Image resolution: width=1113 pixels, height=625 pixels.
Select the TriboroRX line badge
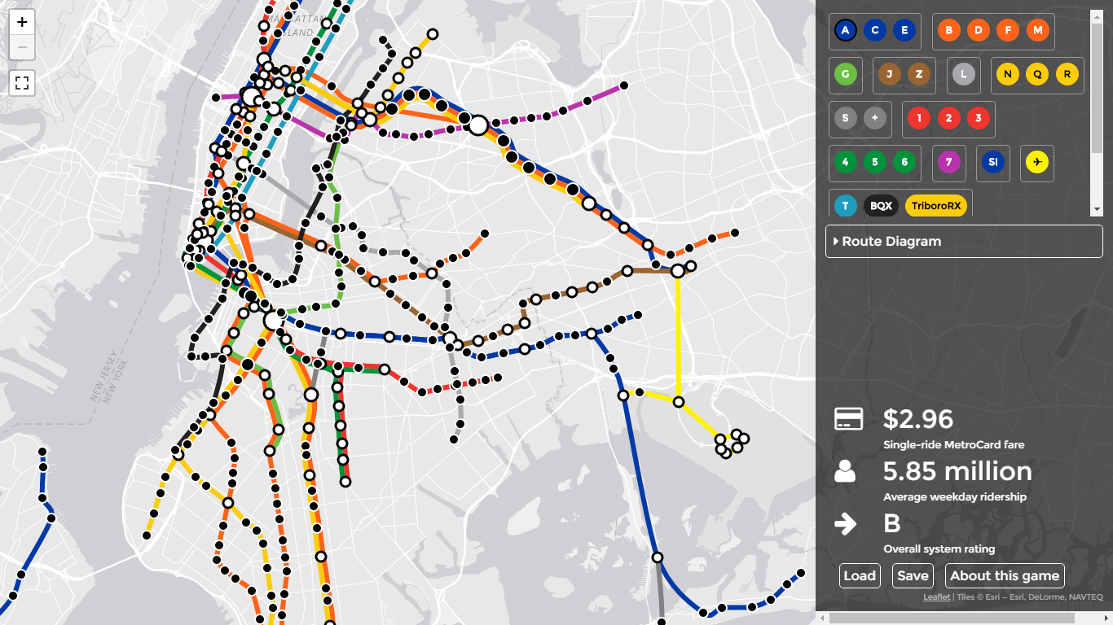tap(935, 206)
